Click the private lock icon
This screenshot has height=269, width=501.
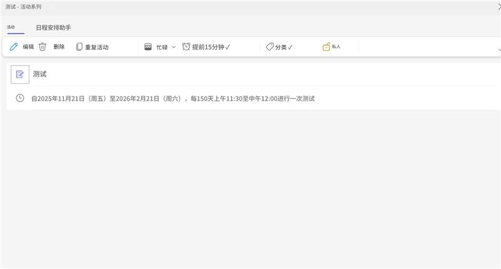click(326, 47)
